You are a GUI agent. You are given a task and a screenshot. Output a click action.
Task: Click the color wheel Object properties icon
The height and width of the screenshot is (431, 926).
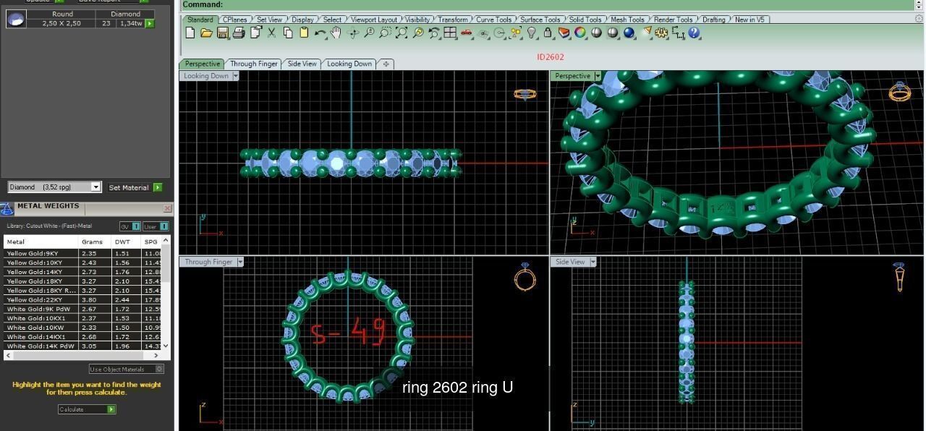579,33
